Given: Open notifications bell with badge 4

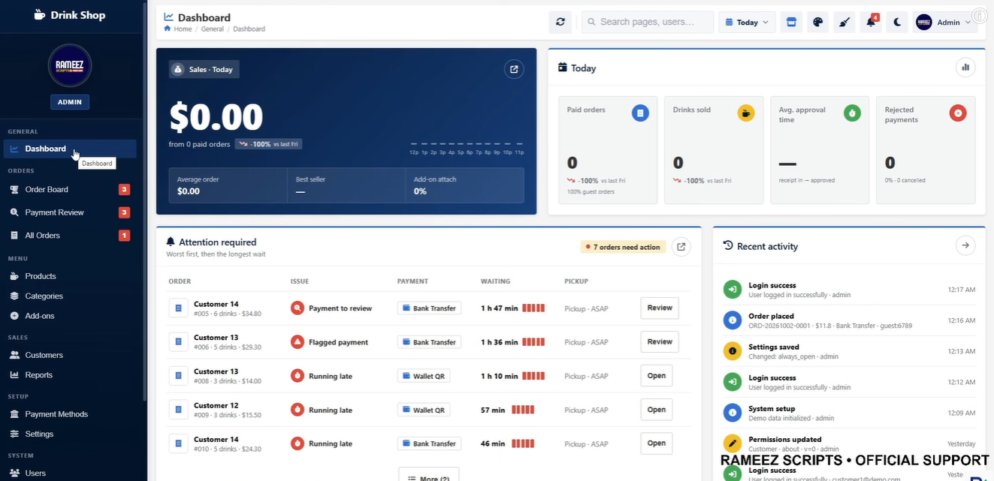Looking at the screenshot, I should point(871,22).
